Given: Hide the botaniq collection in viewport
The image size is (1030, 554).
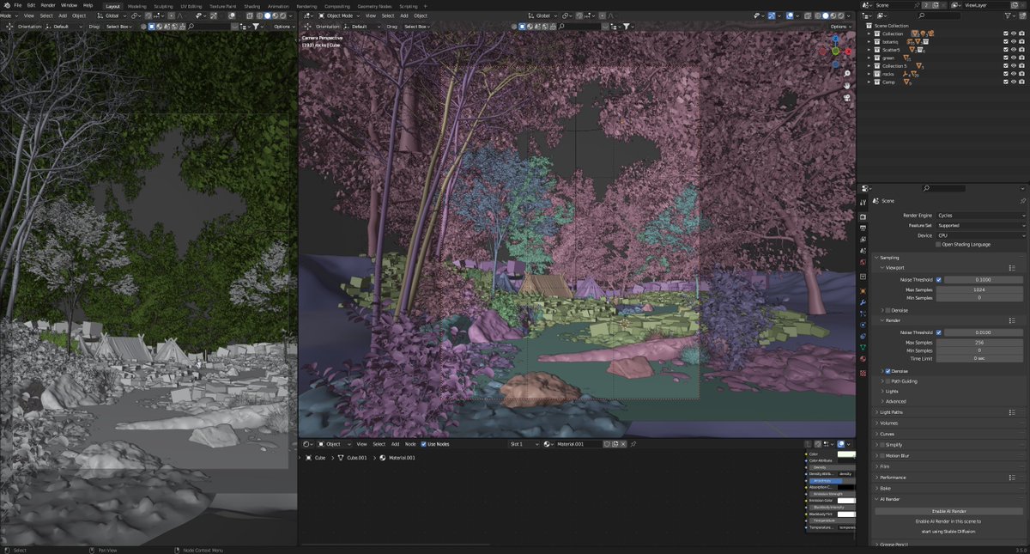Looking at the screenshot, I should 1014,41.
